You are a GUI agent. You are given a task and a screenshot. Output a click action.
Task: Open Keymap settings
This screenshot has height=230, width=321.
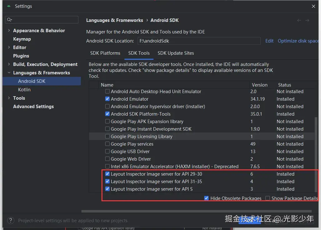click(22, 39)
